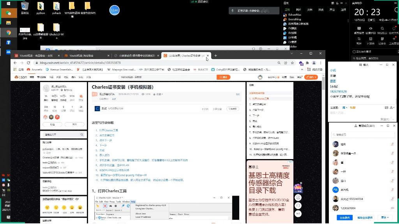Click the CSDN logo

pyautogui.click(x=21, y=77)
